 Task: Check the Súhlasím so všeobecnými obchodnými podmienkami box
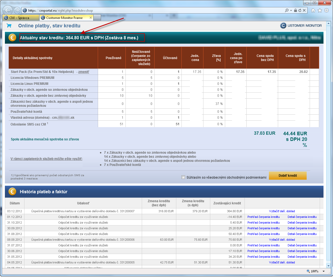coord(183,177)
